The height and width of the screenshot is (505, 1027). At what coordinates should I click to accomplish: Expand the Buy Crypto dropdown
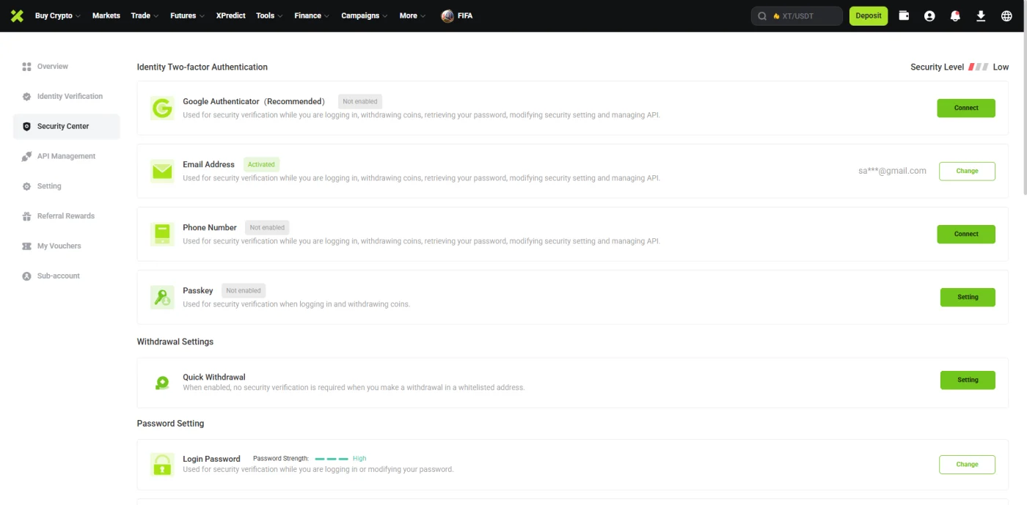click(58, 15)
